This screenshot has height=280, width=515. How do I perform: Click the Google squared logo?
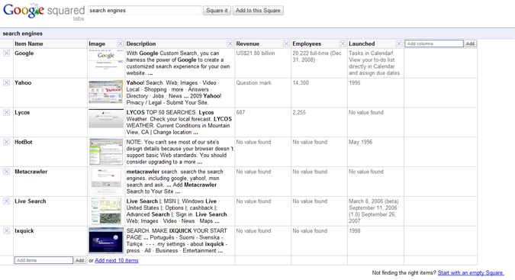pyautogui.click(x=43, y=11)
